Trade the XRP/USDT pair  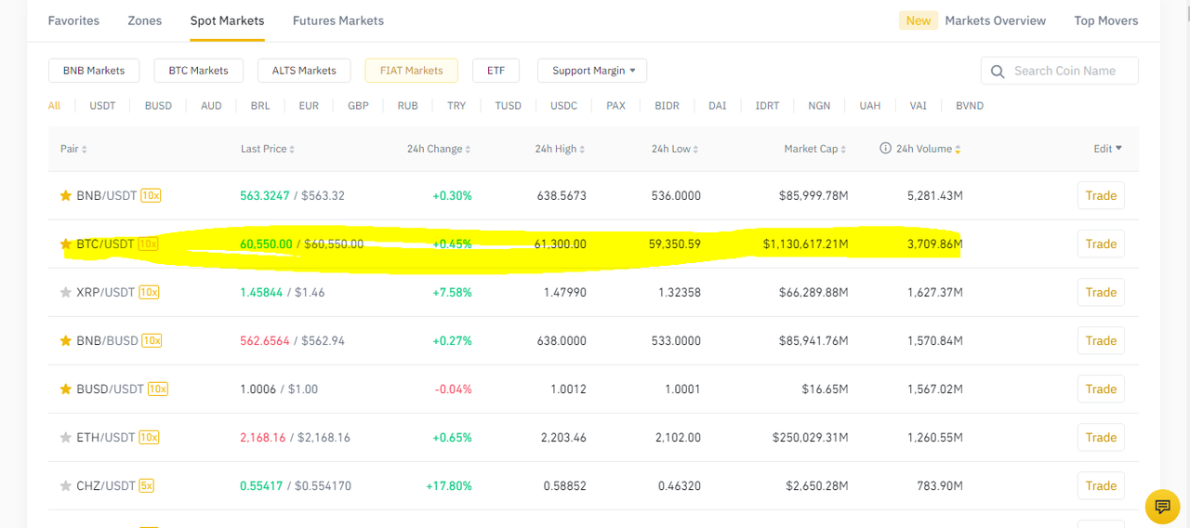(x=1101, y=293)
